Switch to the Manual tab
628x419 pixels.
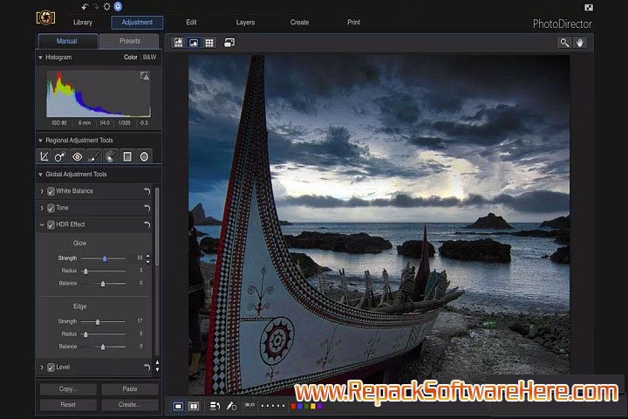pos(68,41)
